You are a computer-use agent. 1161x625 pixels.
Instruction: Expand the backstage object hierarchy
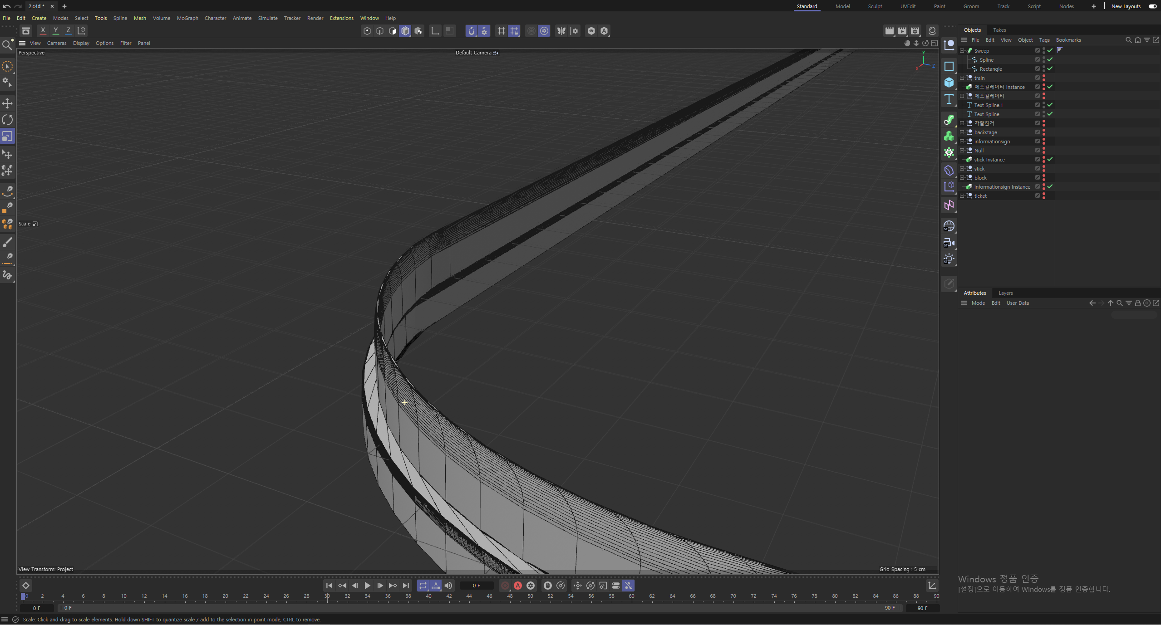pos(962,132)
